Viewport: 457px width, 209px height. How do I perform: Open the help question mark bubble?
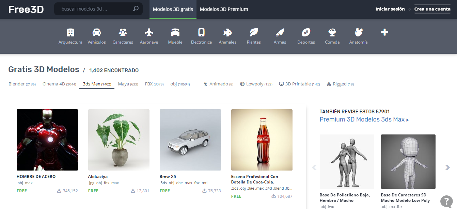(x=446, y=202)
